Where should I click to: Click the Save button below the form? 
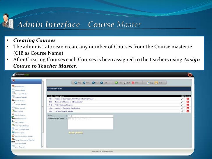[x=72, y=133]
